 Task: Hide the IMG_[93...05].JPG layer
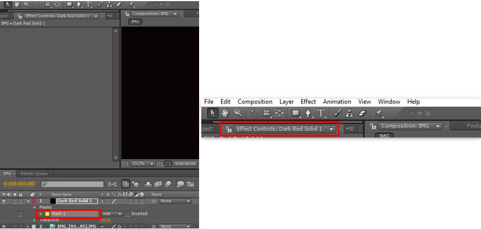pyautogui.click(x=4, y=227)
